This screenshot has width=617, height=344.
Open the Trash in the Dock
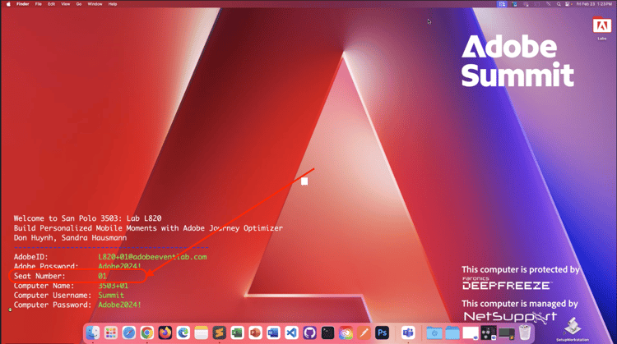[x=525, y=333]
